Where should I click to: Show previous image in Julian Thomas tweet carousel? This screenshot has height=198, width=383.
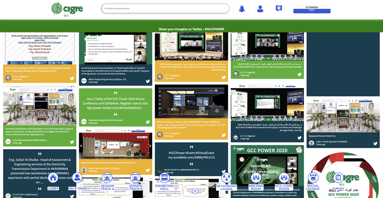(x=81, y=146)
